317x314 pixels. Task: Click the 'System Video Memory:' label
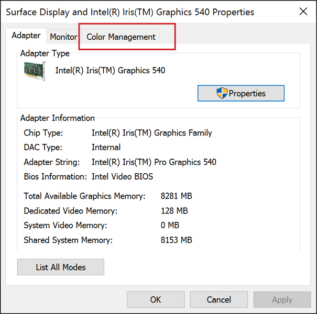pos(65,225)
